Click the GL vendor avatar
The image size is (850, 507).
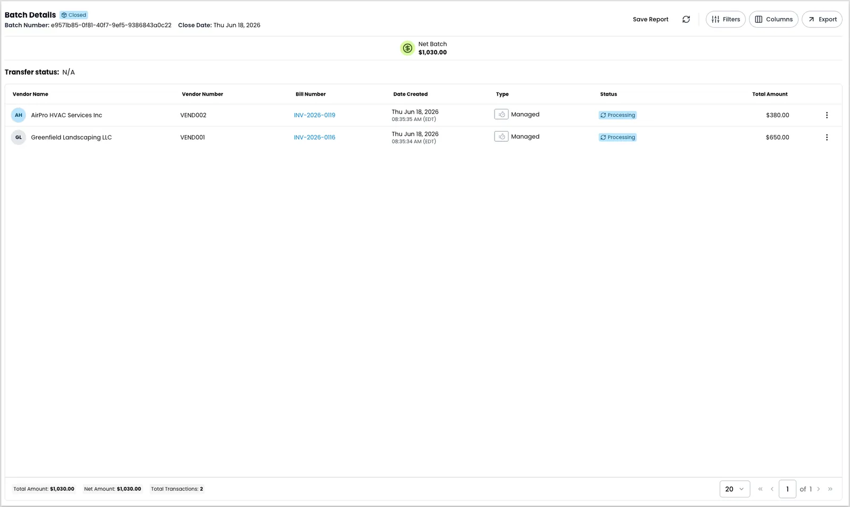pyautogui.click(x=19, y=138)
